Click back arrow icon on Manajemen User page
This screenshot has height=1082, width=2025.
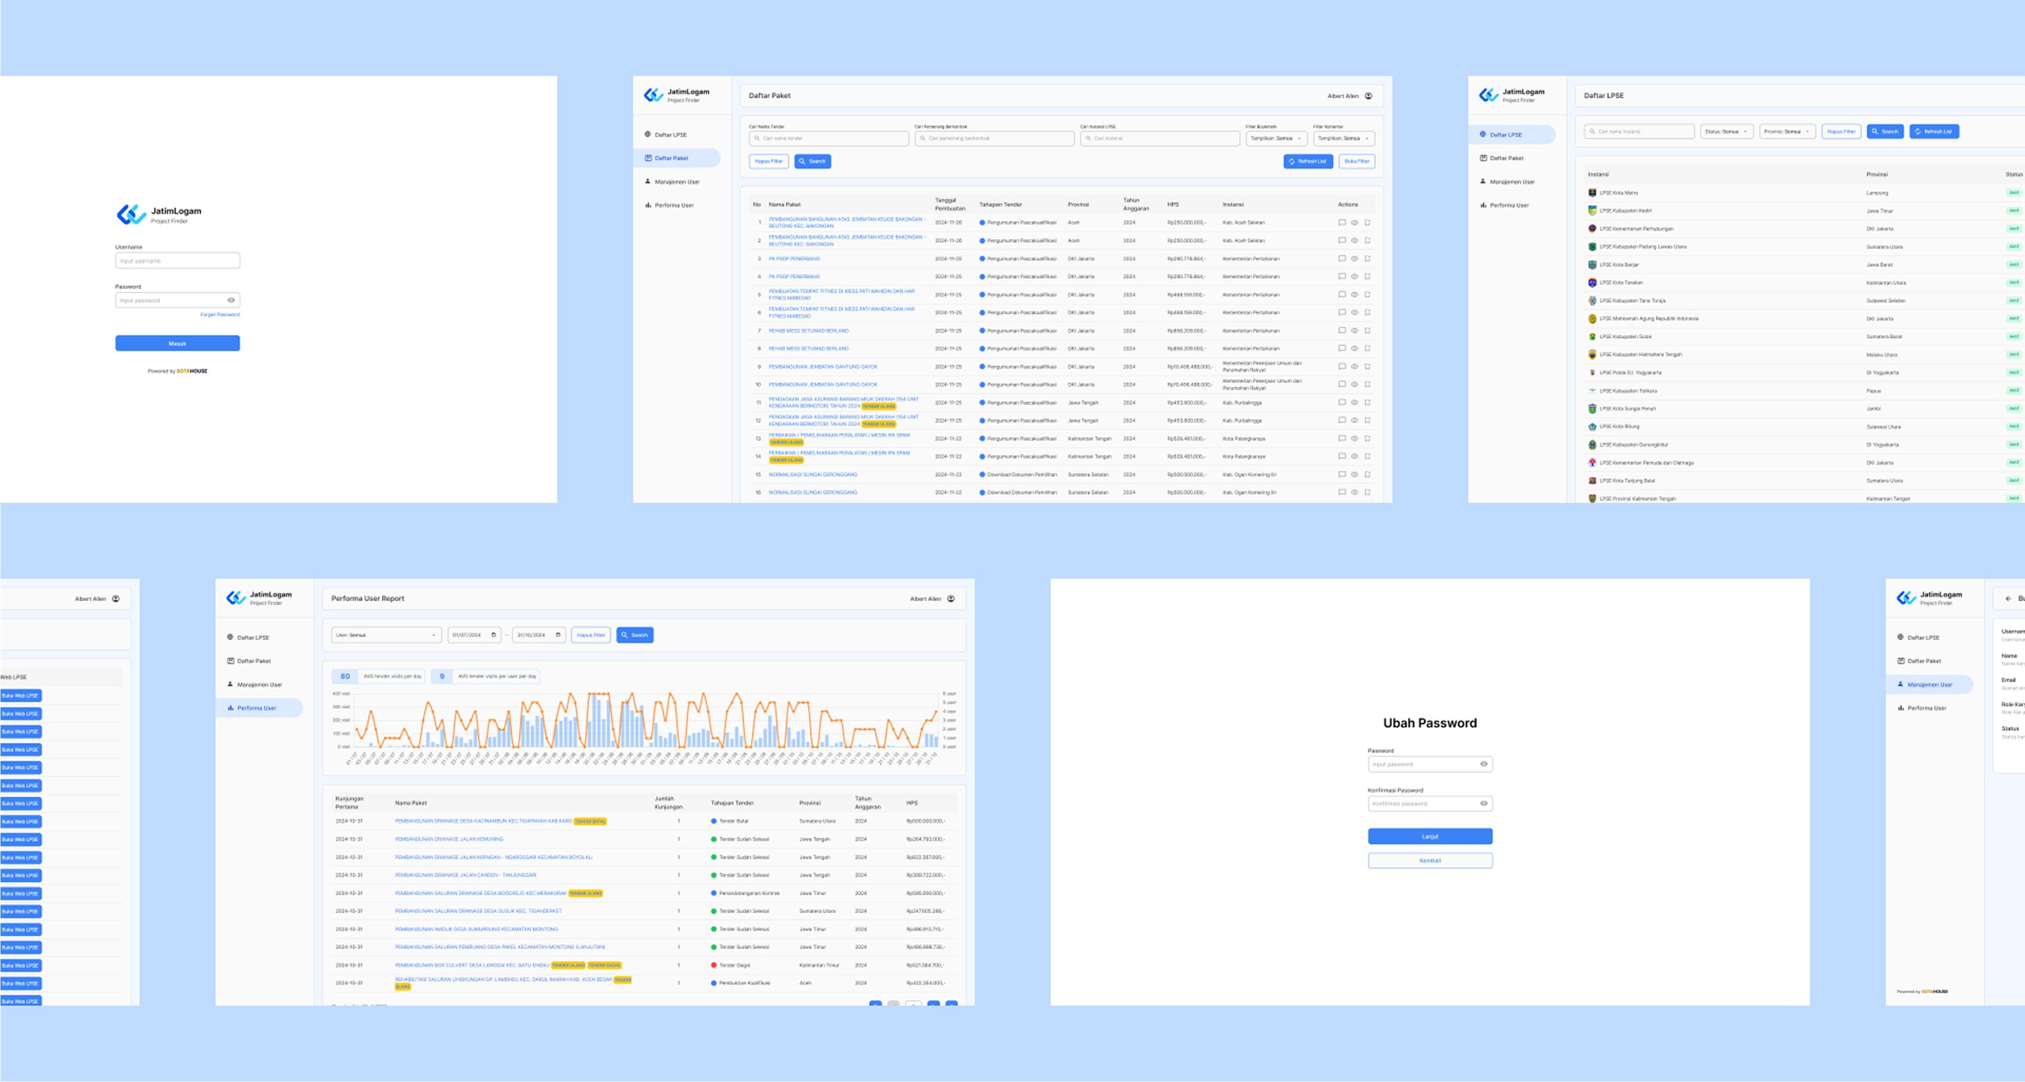[2009, 599]
